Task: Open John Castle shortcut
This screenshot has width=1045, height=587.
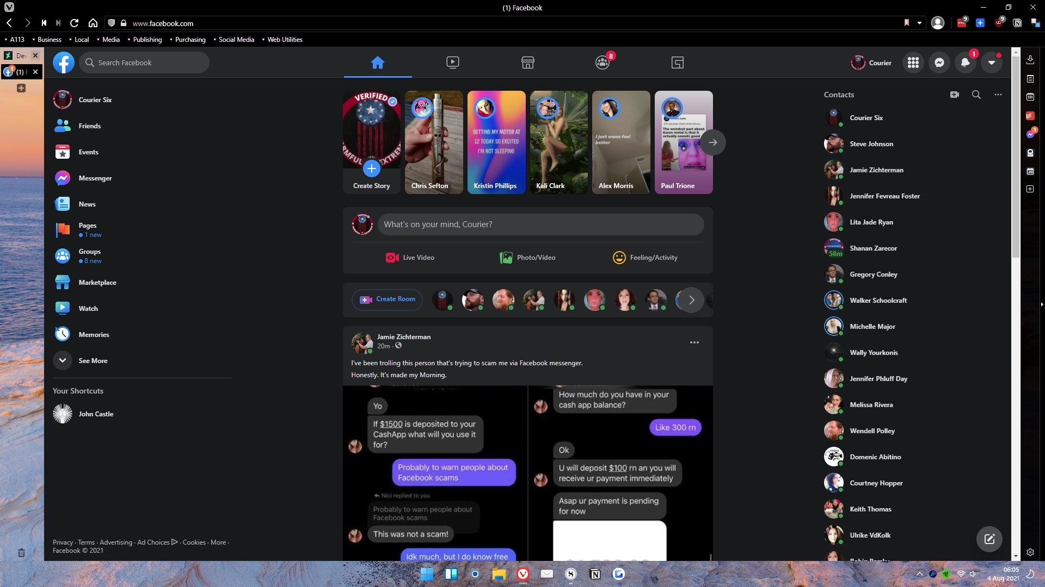Action: point(142,414)
